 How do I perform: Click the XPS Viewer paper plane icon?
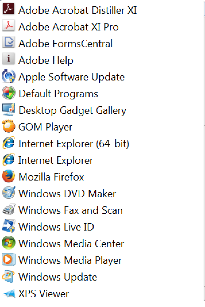pos(9,293)
